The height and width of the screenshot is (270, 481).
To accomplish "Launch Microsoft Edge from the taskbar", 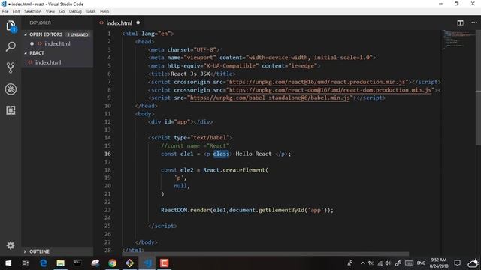I will (x=44, y=263).
